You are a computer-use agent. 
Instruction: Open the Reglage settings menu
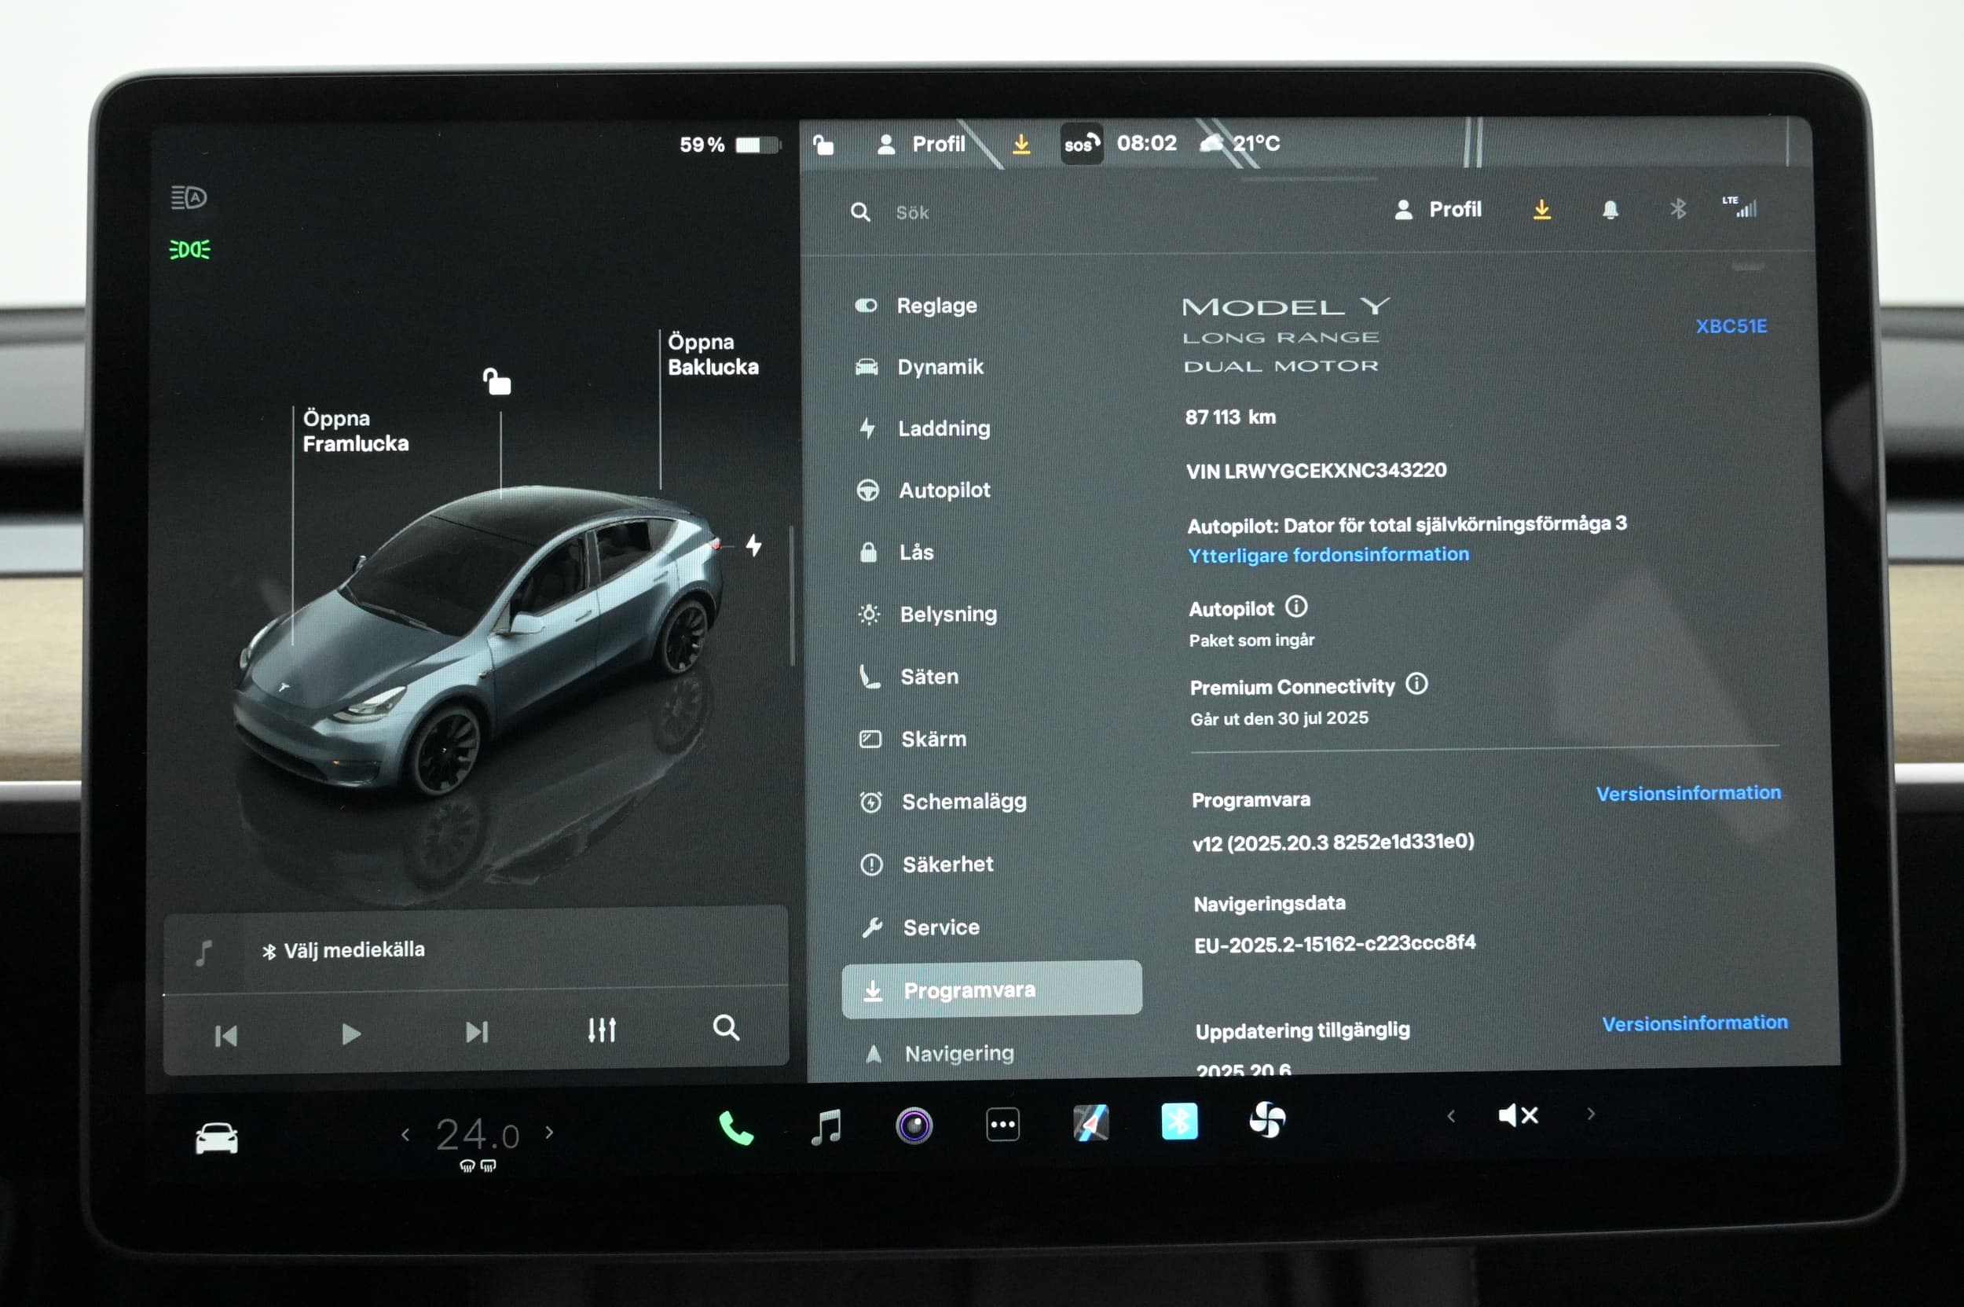coord(916,306)
